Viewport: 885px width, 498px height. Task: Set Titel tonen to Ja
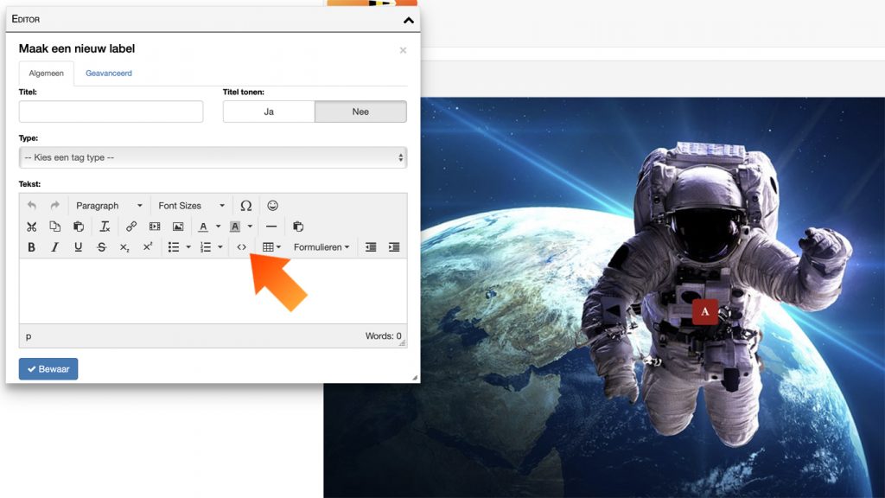coord(269,112)
